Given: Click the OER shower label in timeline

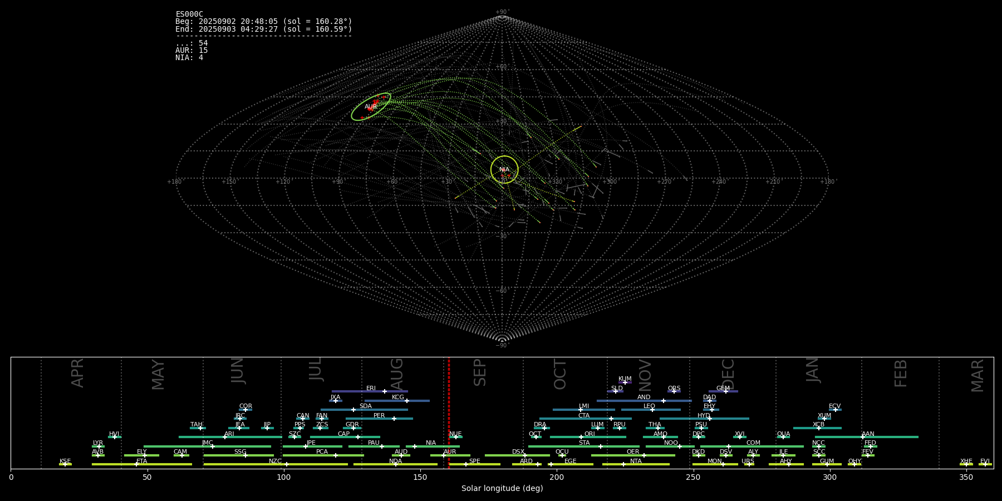Looking at the screenshot, I should pyautogui.click(x=633, y=452).
